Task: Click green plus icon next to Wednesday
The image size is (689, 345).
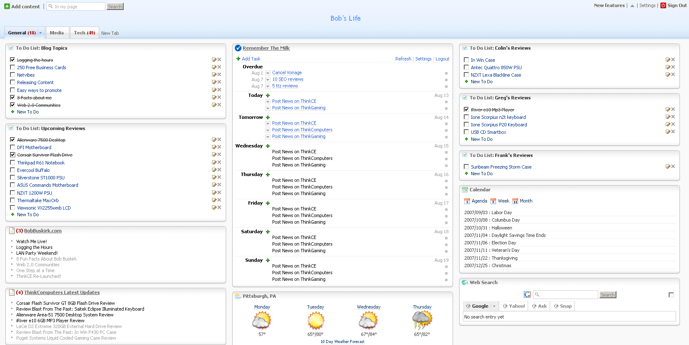Action: 268,146
